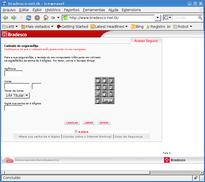Viewport: 205px width, 182px height.
Task: Open the Bing bookmark
Action: click(x=137, y=27)
